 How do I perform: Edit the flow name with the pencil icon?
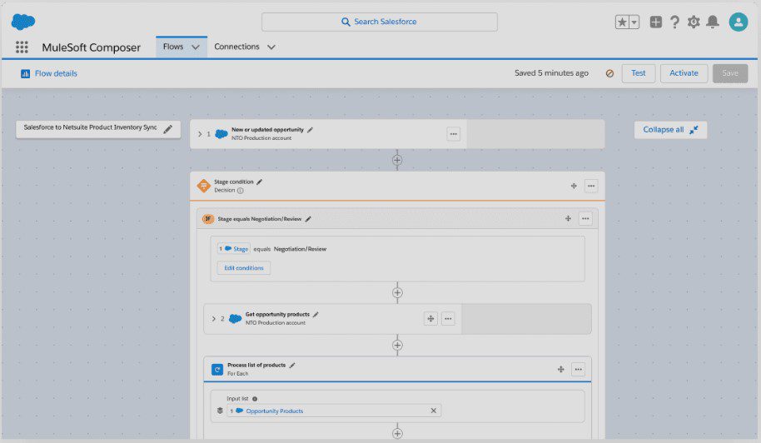[x=168, y=129]
